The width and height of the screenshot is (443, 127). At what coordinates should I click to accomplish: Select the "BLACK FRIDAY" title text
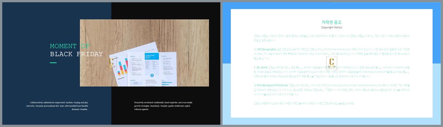coord(76,54)
